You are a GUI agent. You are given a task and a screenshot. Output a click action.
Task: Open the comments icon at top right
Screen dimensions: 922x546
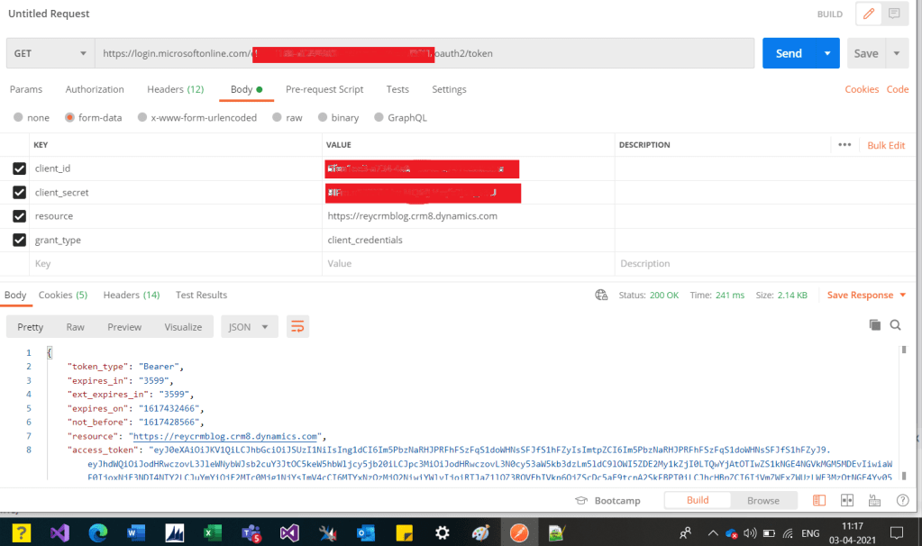(894, 14)
